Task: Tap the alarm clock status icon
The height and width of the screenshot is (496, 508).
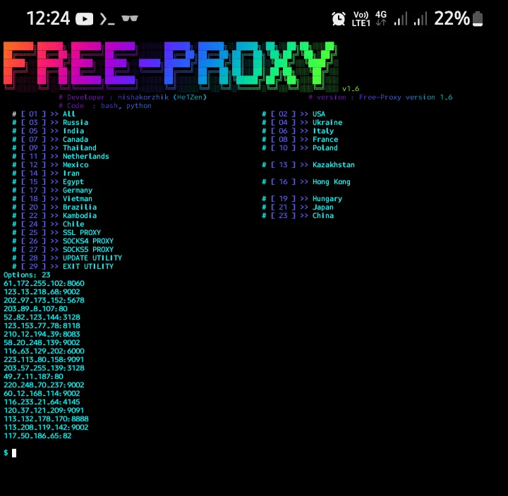Action: pos(339,18)
